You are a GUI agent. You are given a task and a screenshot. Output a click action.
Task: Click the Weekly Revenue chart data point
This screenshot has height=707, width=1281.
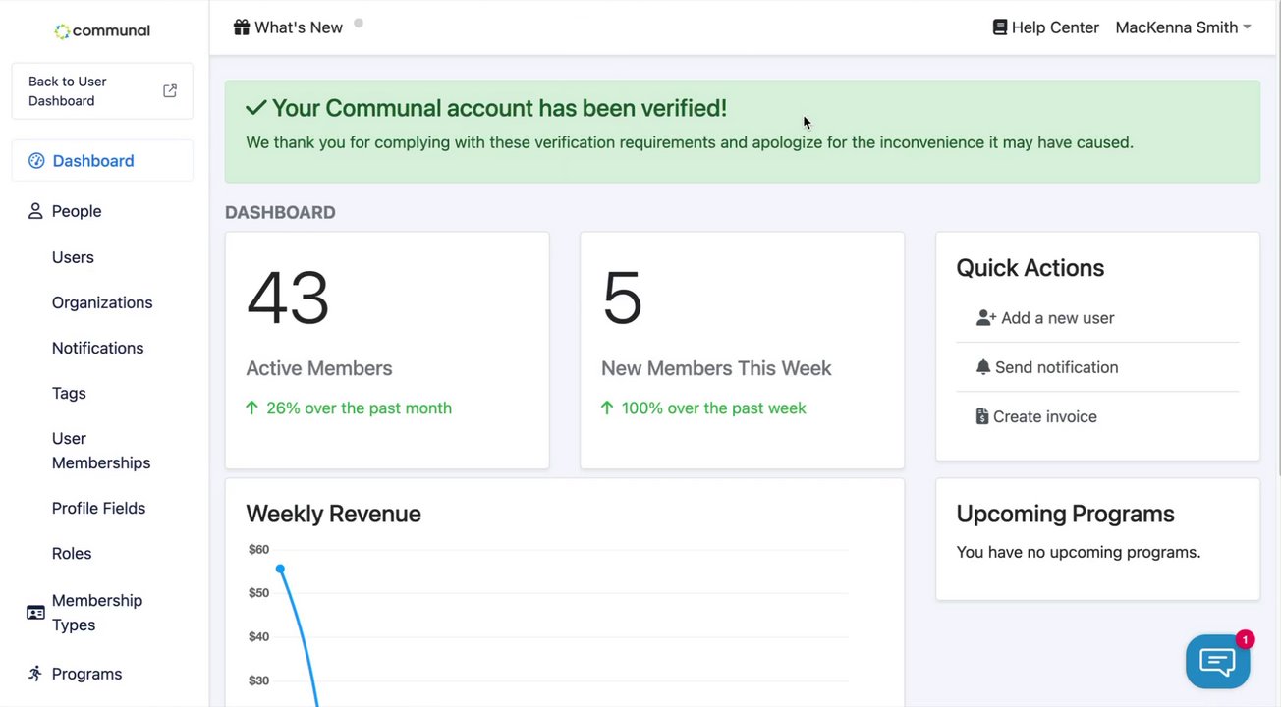[x=280, y=569]
